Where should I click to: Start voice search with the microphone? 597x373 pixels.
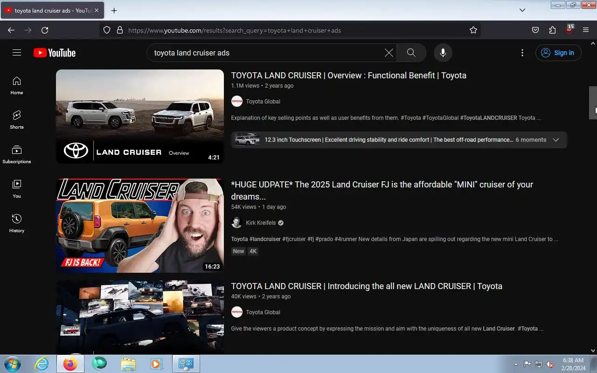point(443,53)
